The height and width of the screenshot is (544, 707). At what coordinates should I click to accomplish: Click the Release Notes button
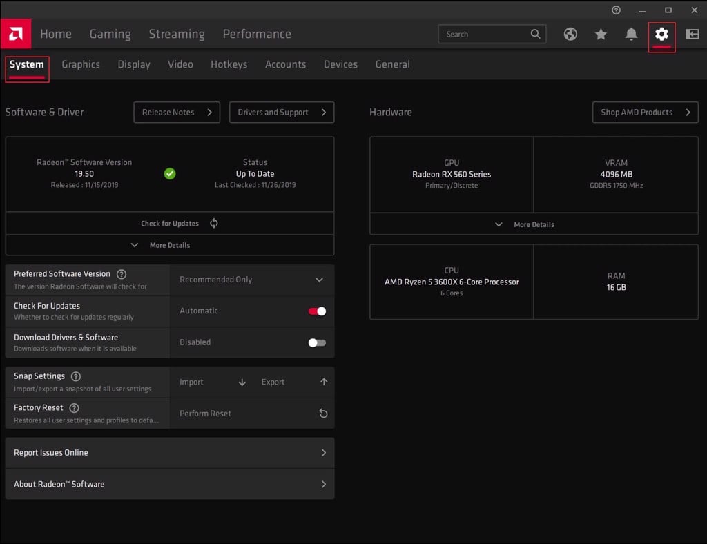click(177, 113)
